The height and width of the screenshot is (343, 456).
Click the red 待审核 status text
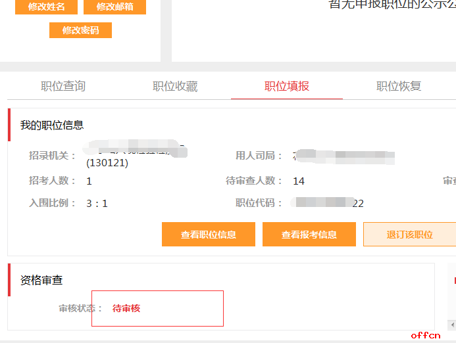click(x=126, y=308)
